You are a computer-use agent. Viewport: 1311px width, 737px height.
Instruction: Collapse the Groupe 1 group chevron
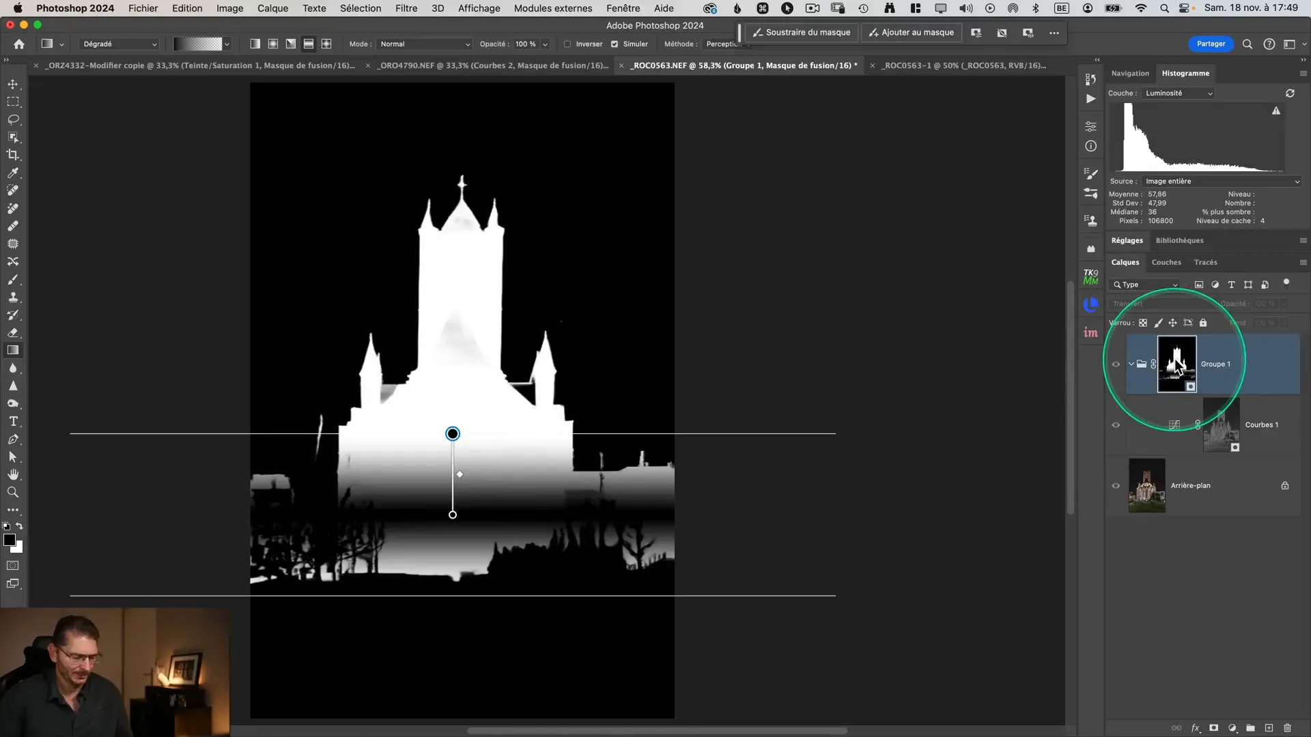1131,364
